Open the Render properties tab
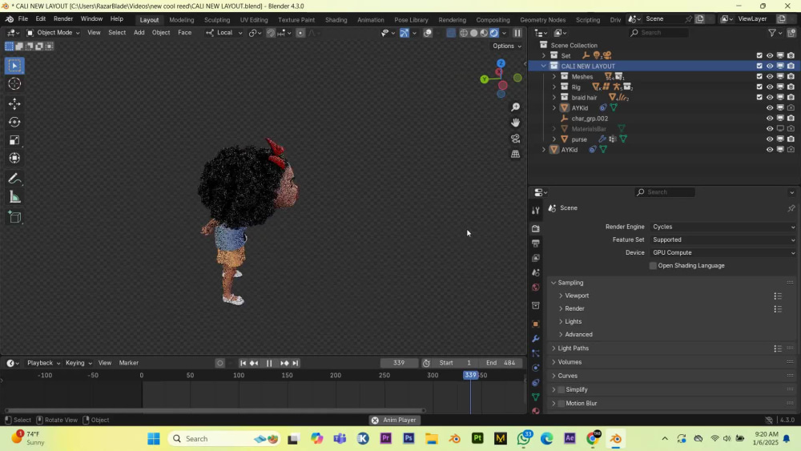This screenshot has height=451, width=801. [535, 228]
